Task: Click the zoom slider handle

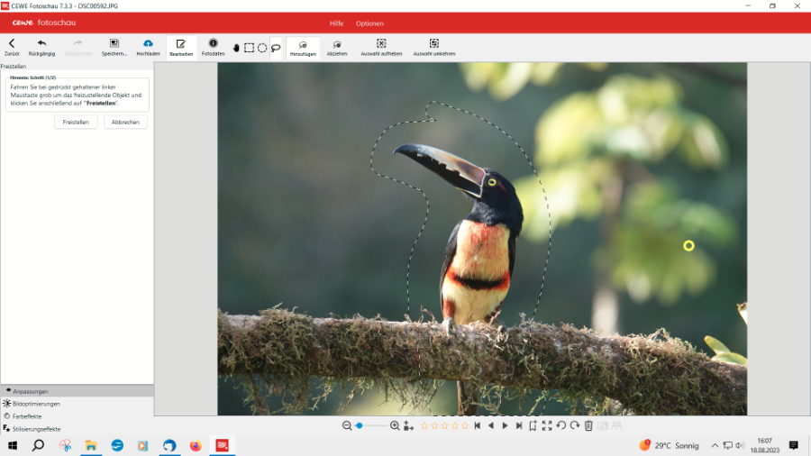Action: coord(359,425)
